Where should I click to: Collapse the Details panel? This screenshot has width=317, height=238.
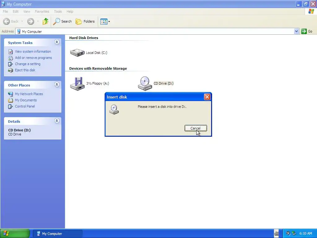(x=57, y=121)
